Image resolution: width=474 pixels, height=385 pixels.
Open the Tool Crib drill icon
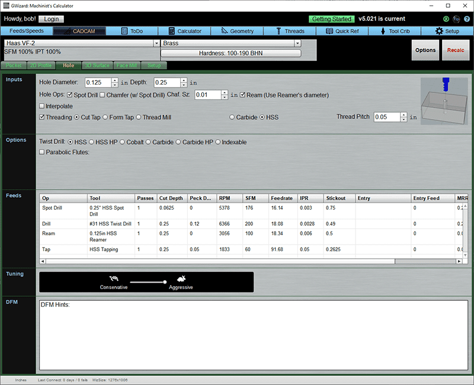pyautogui.click(x=382, y=31)
